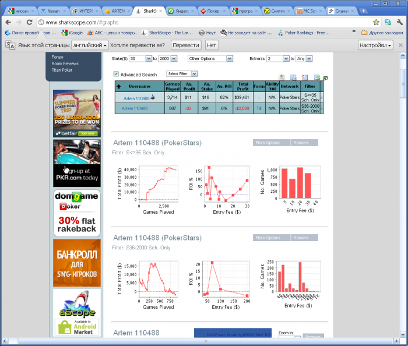Open the maximum Entrants dropdown showing Any
The width and height of the screenshot is (408, 346).
tap(309, 59)
